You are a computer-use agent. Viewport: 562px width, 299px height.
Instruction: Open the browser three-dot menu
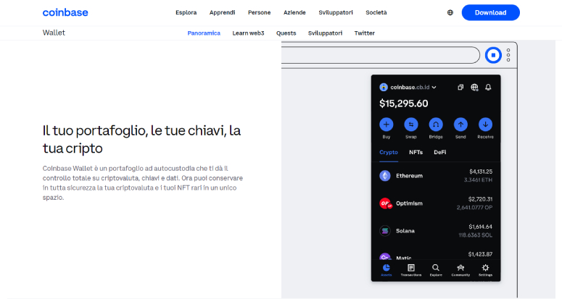[x=508, y=55]
